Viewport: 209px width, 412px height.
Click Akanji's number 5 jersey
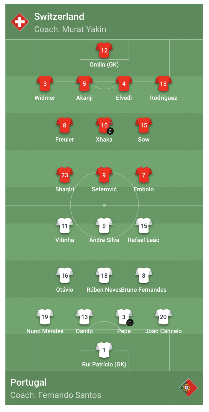point(84,83)
